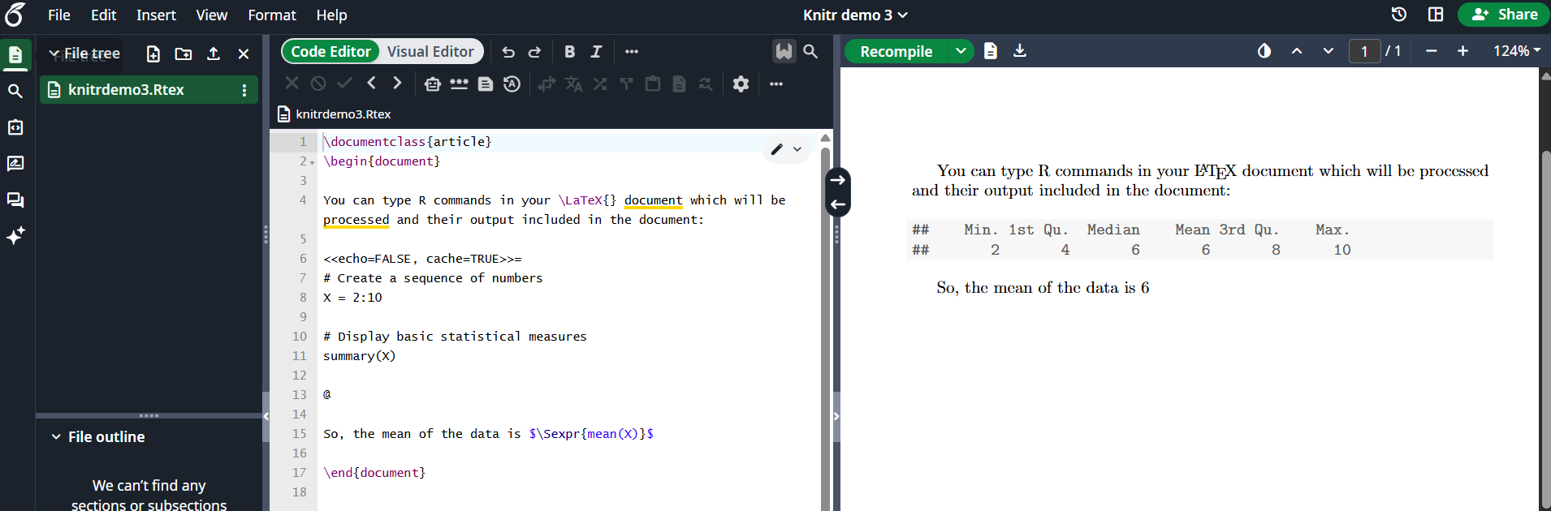
Task: Toggle italic formatting
Action: 596,52
